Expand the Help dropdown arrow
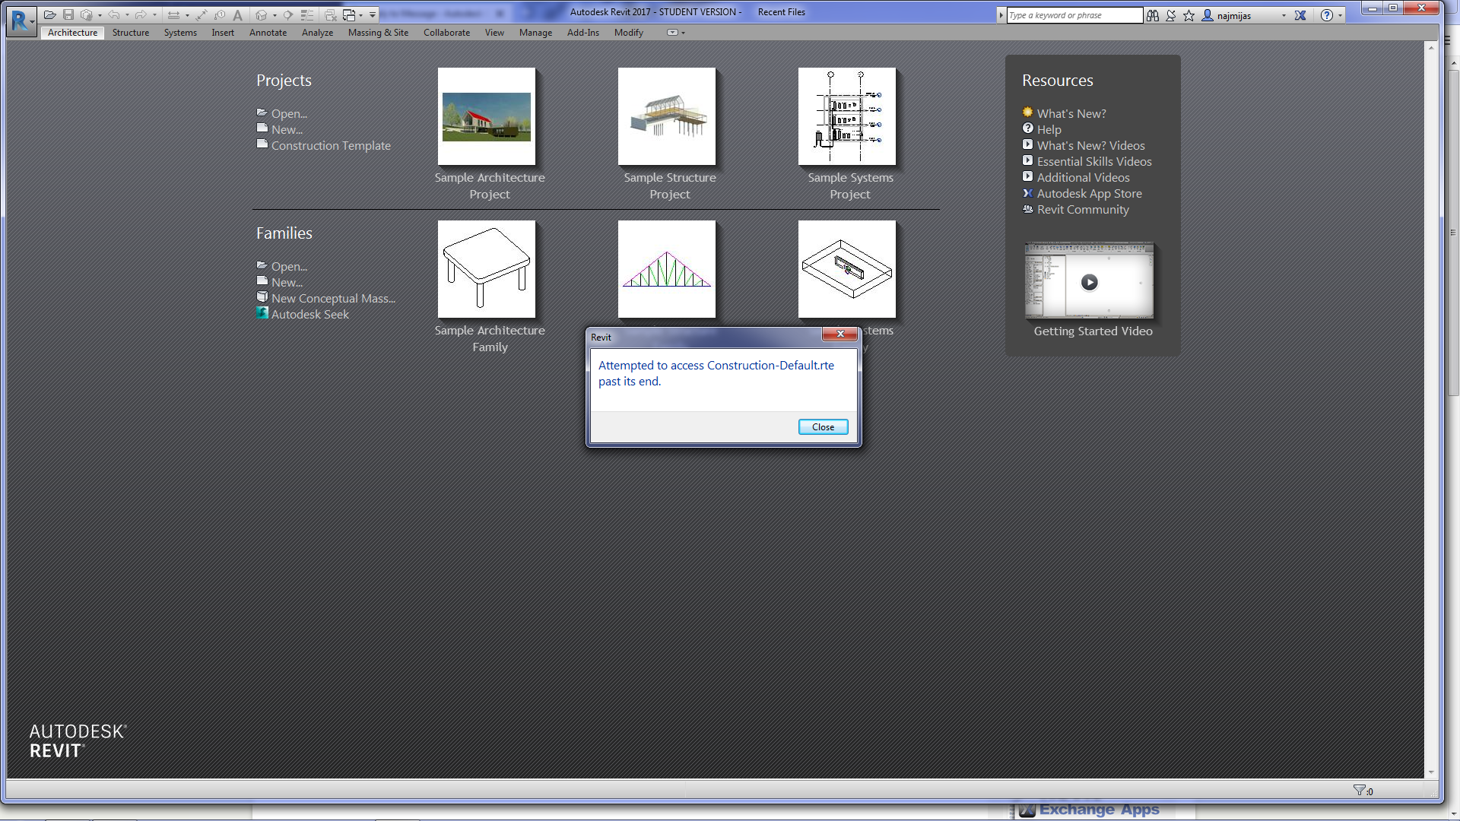The width and height of the screenshot is (1460, 821). [1340, 15]
